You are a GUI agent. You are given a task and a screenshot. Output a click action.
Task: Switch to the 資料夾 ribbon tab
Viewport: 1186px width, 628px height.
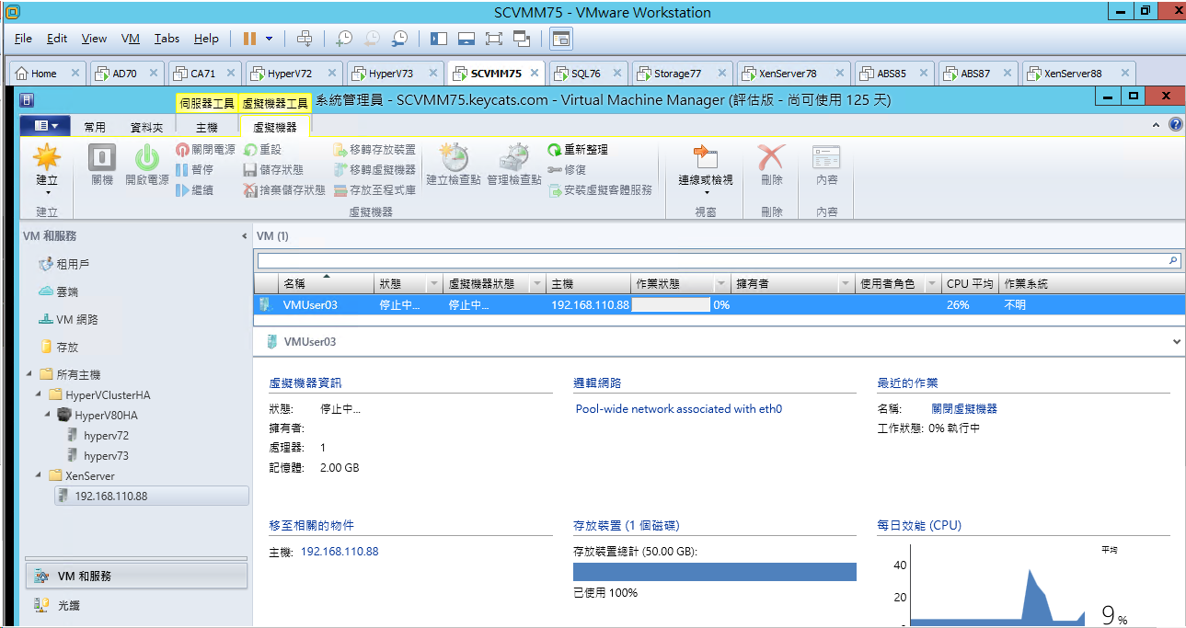146,127
